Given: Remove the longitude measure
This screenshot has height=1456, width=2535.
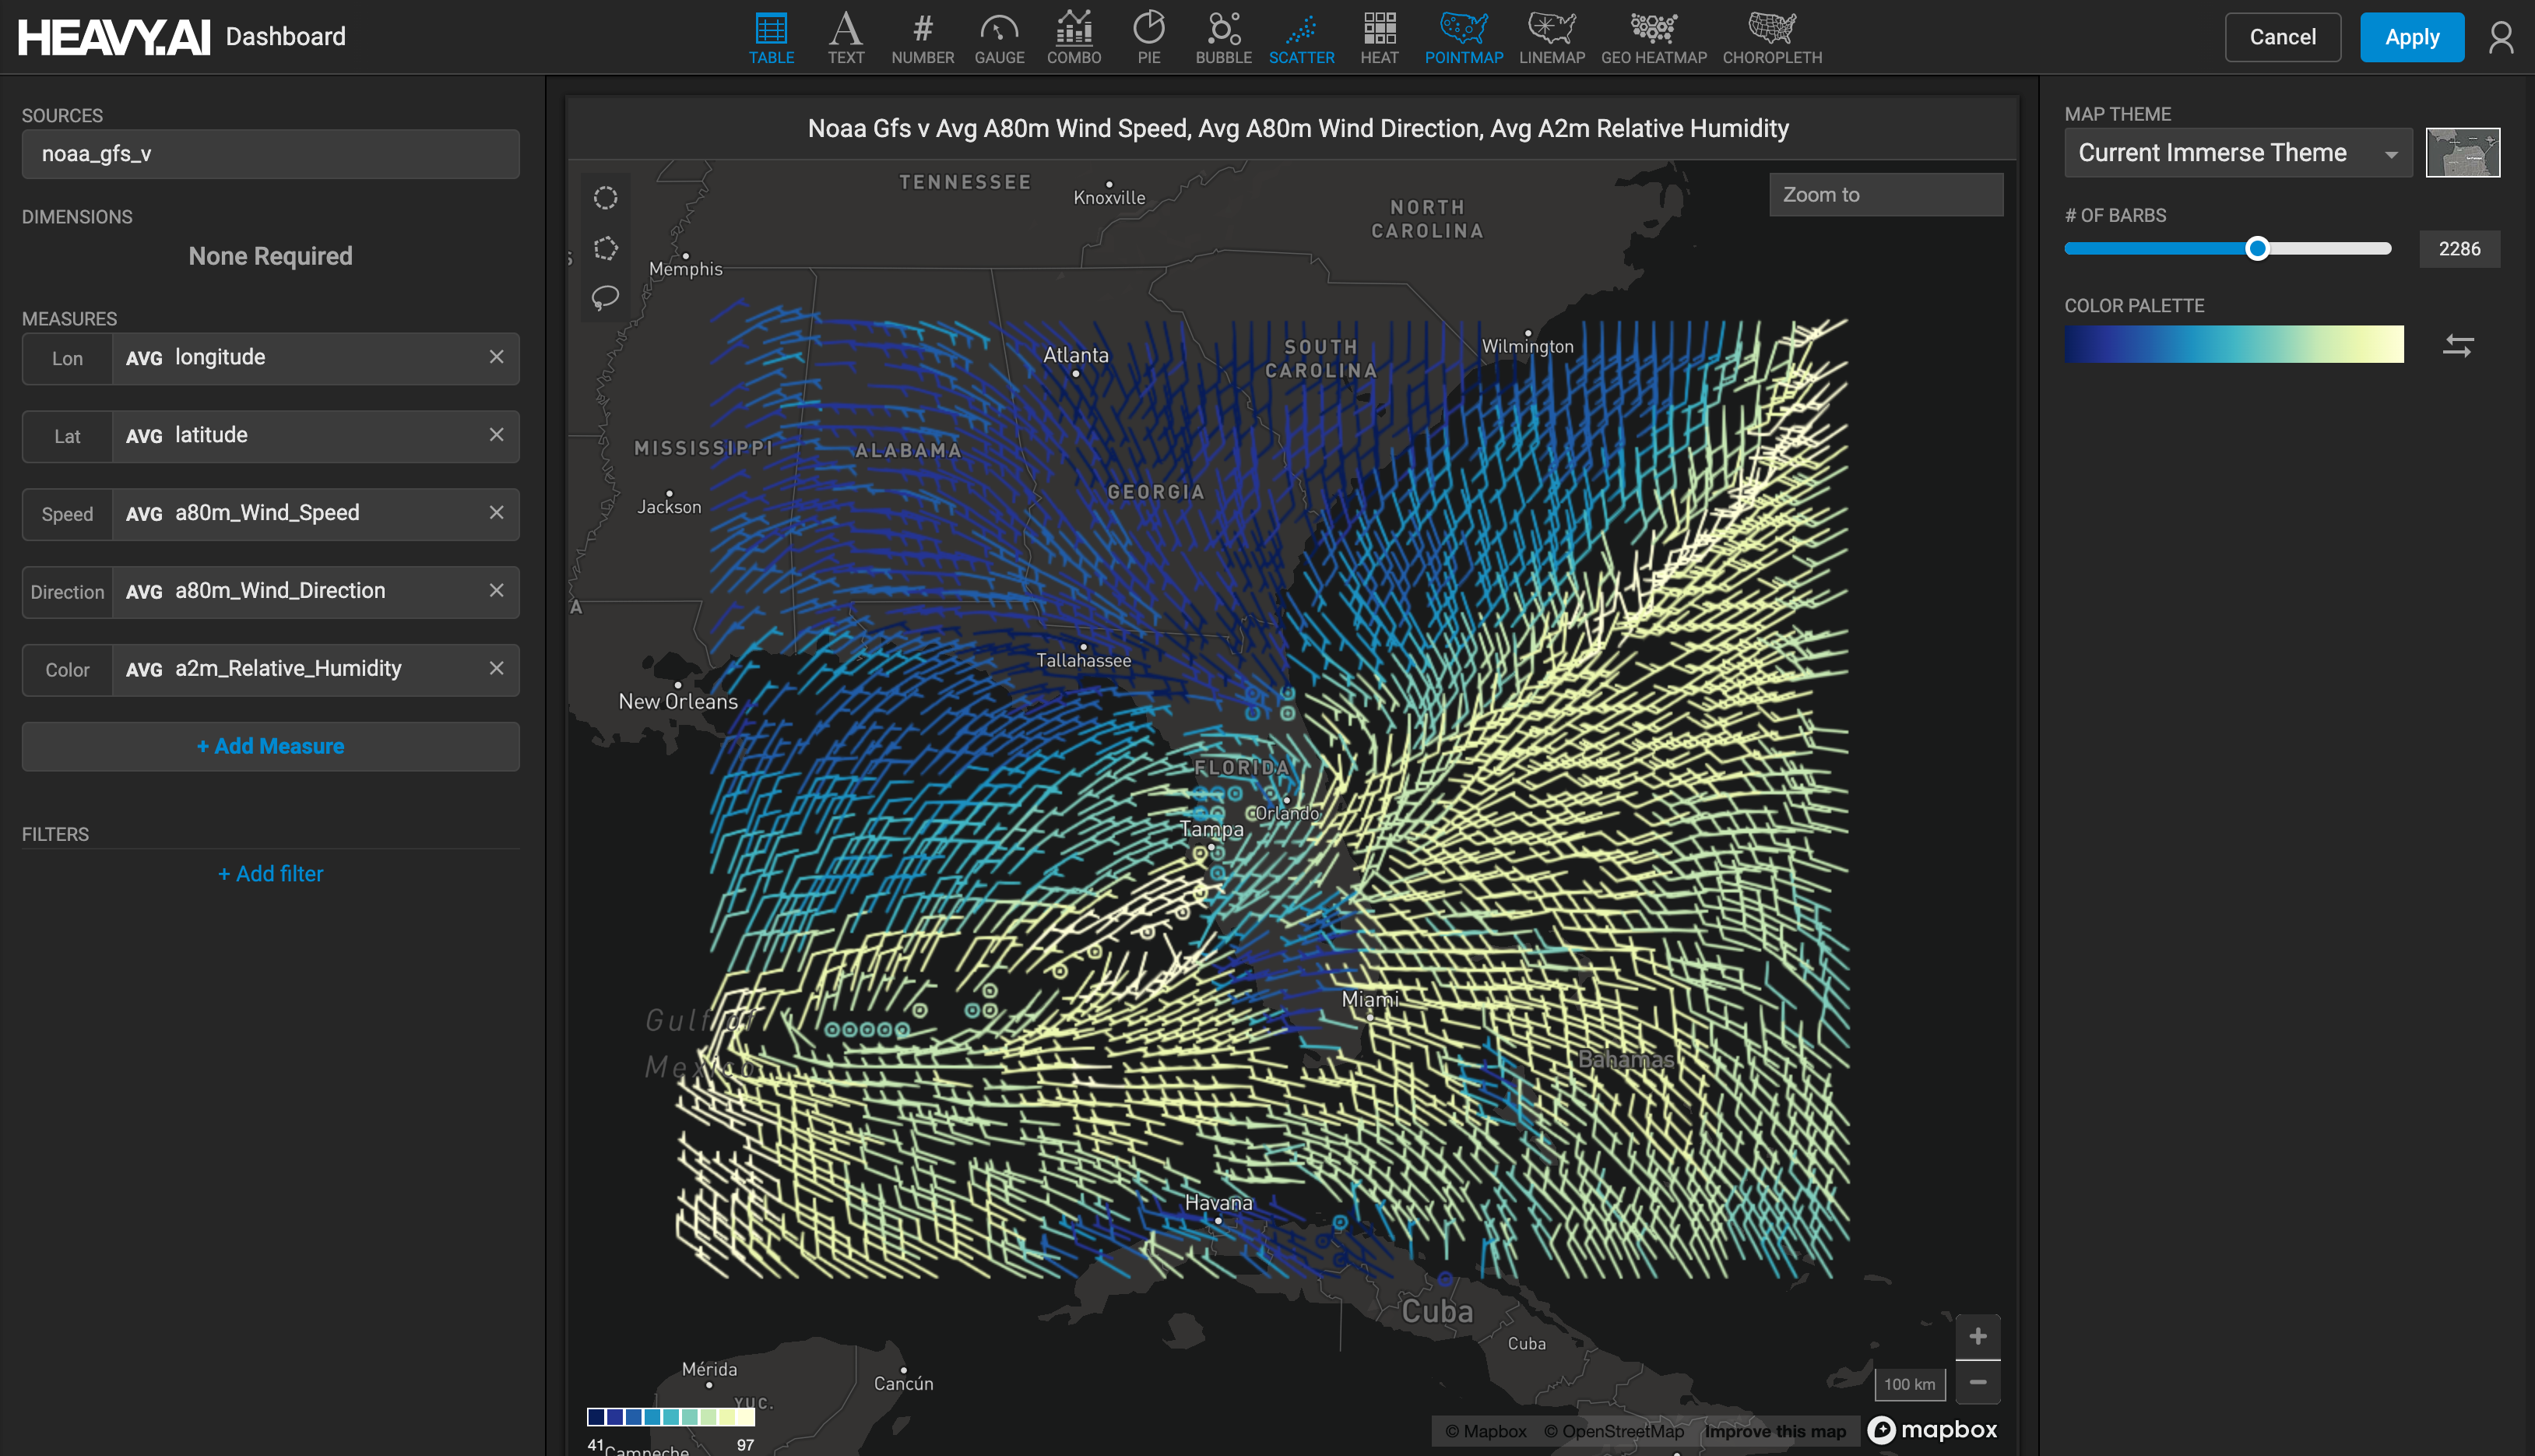Looking at the screenshot, I should pos(496,357).
